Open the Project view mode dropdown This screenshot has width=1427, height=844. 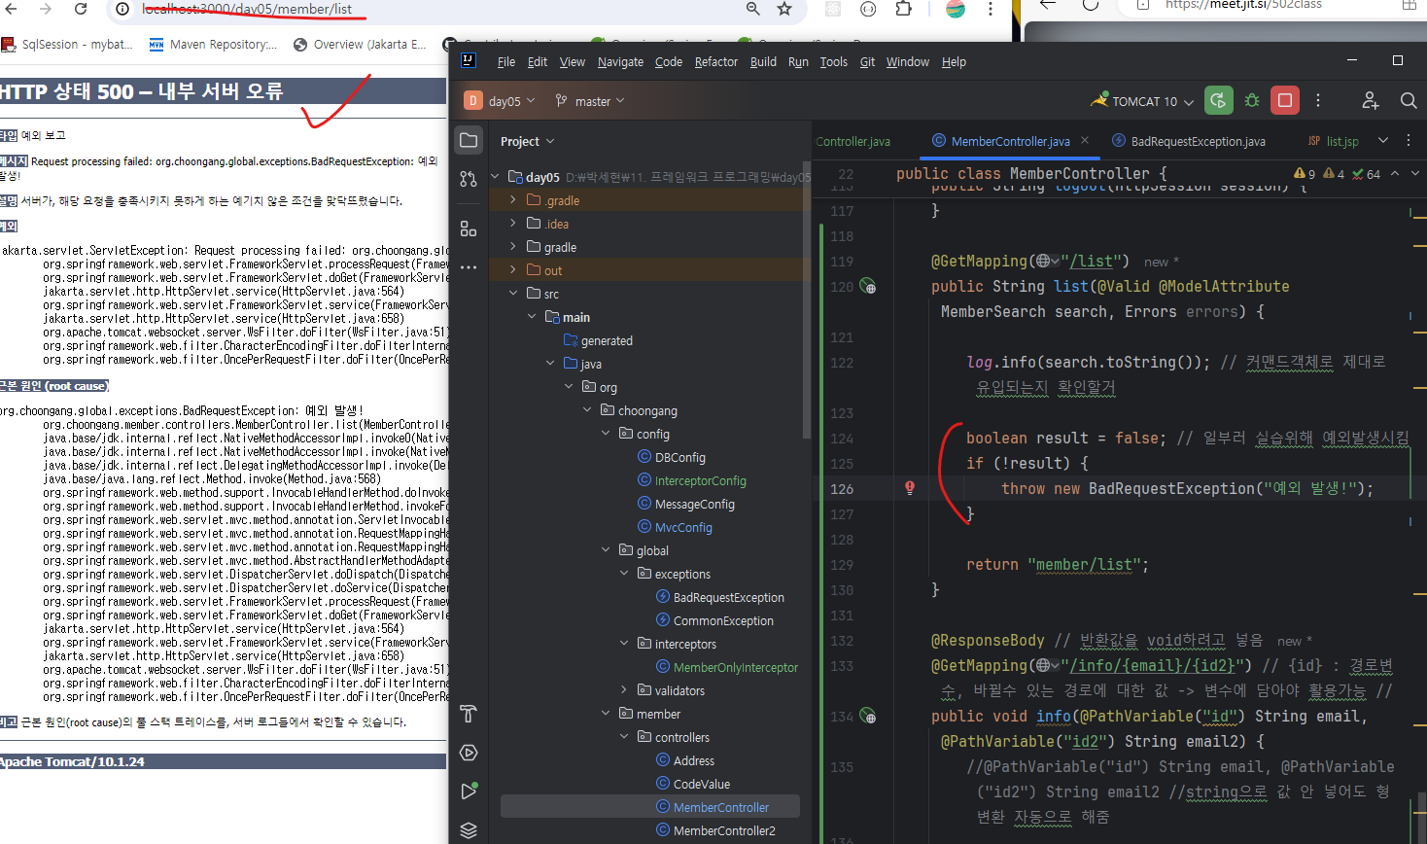[528, 141]
